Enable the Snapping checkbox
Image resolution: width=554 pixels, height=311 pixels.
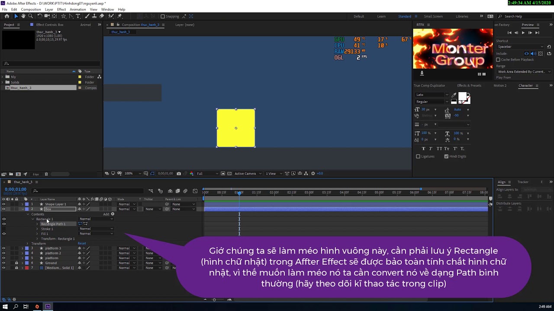click(163, 16)
